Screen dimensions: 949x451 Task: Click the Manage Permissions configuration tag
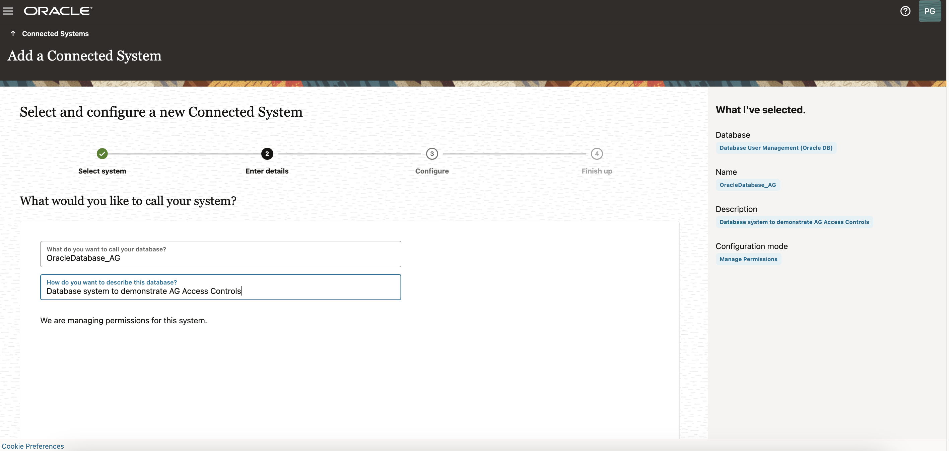748,259
